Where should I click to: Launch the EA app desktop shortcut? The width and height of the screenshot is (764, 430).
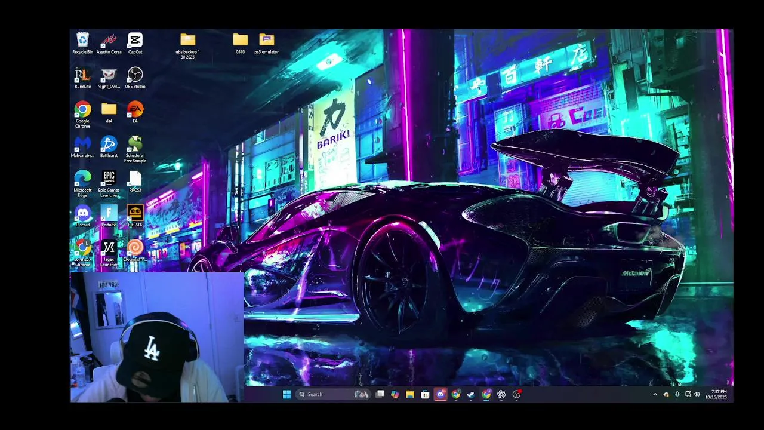click(x=135, y=113)
